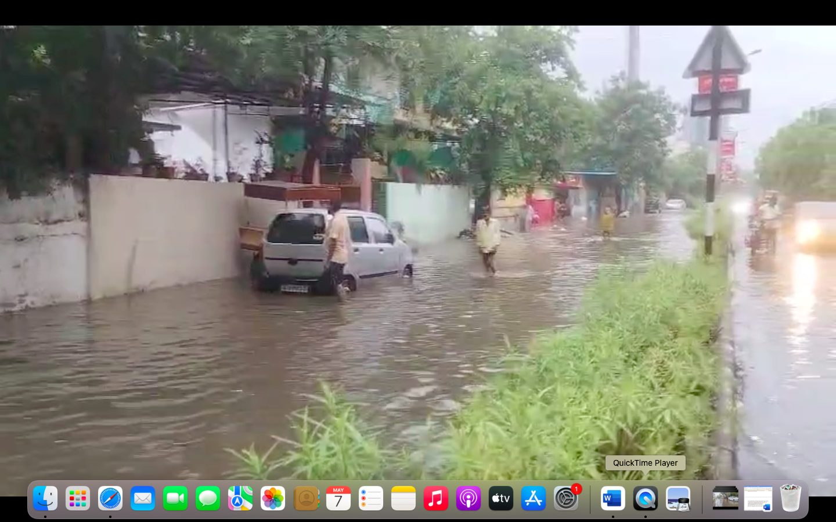Open Launchpad in the Dock
The height and width of the screenshot is (522, 836).
[x=78, y=498]
